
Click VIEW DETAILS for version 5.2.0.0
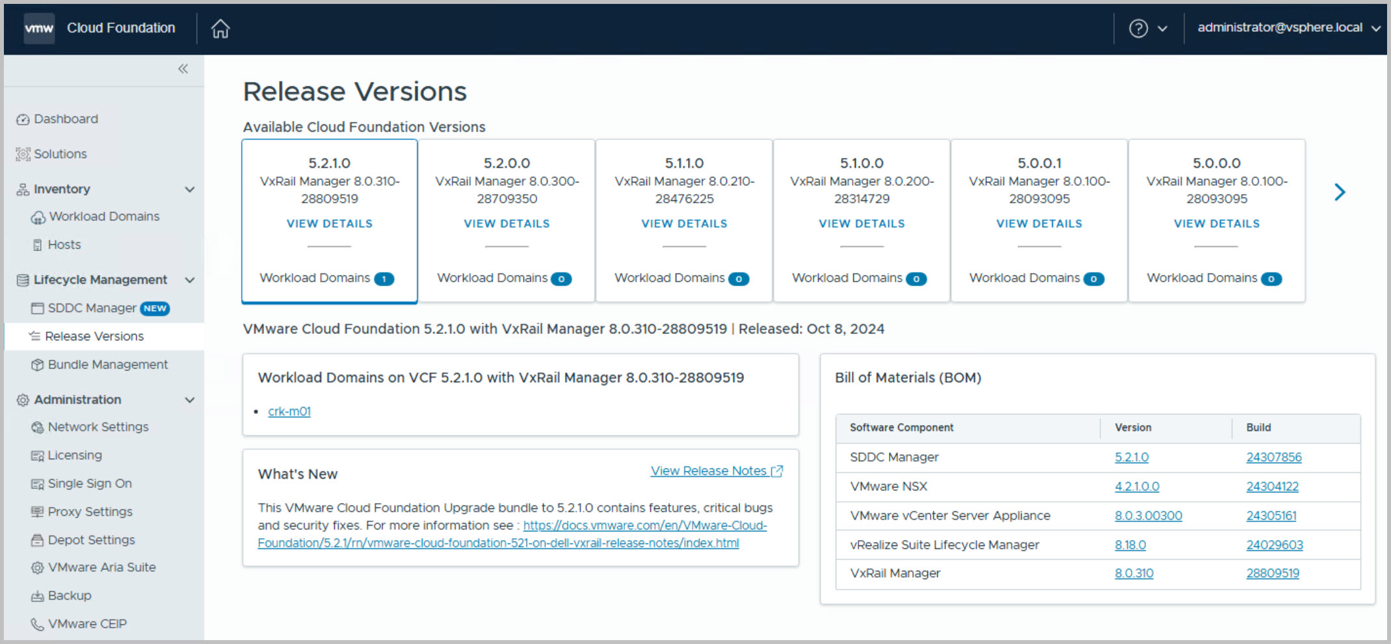point(507,224)
